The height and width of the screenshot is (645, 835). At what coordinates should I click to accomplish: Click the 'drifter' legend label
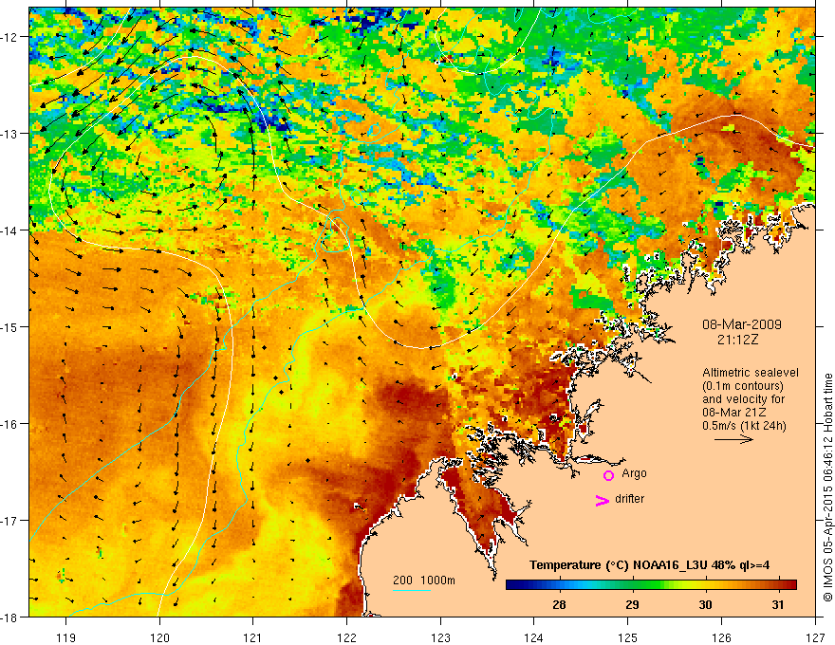point(629,499)
